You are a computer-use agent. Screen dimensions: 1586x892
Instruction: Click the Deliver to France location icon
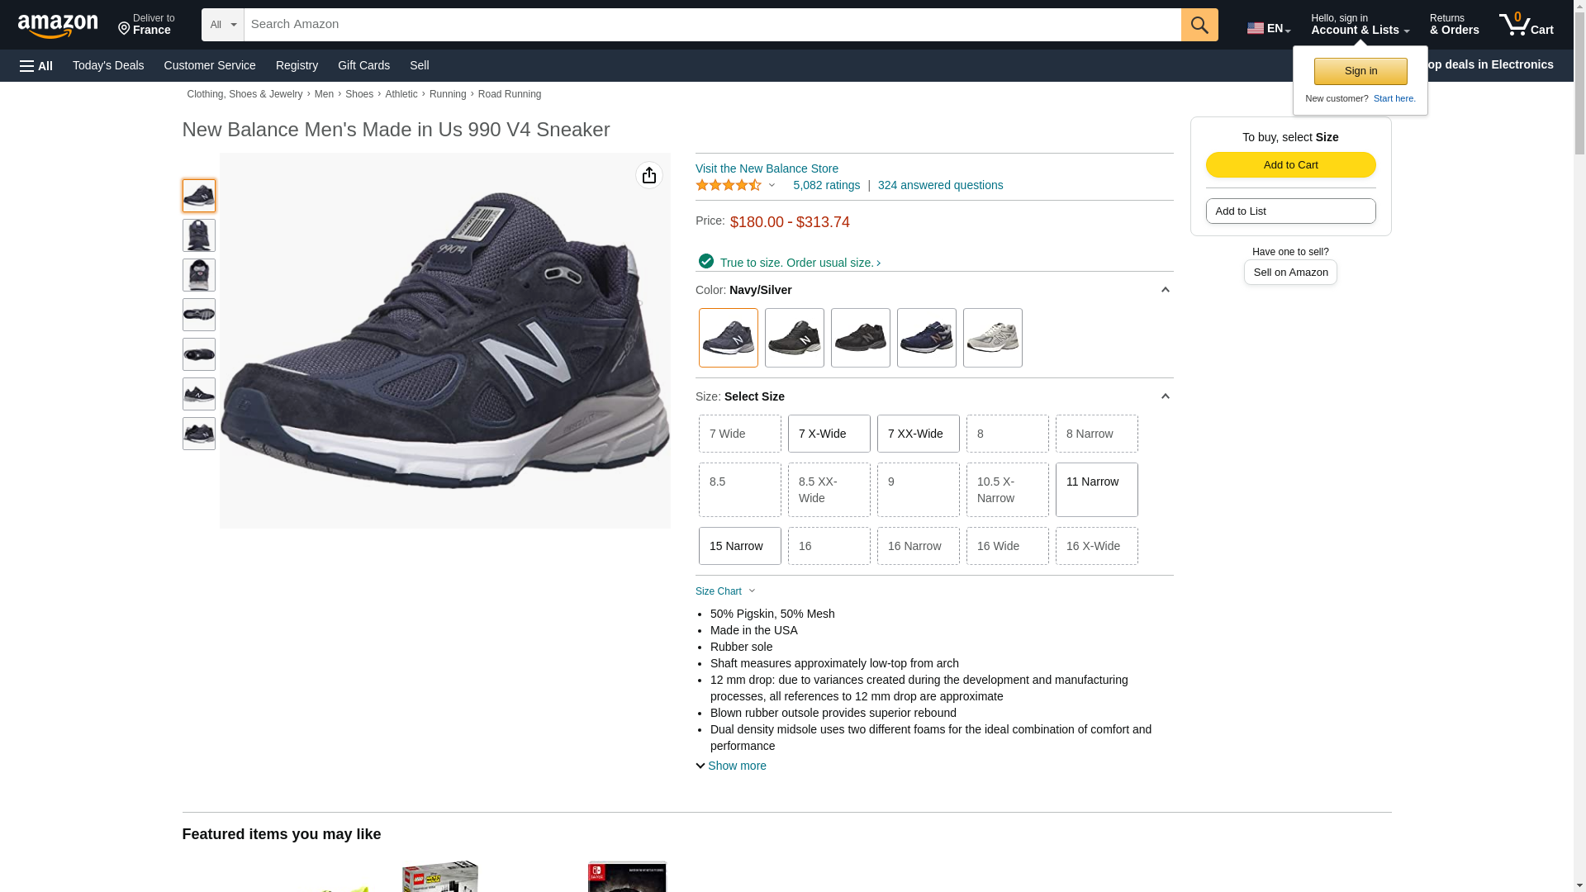tap(125, 29)
